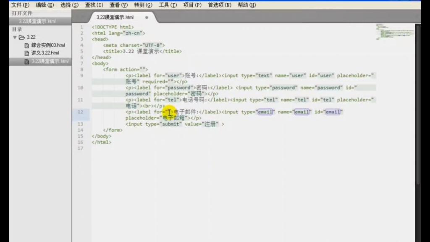Open 综合实例03.html in the sidebar
The image size is (430, 242).
tap(48, 45)
